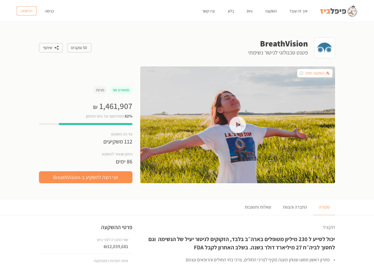374x266 pixels.
Task: Open the גיוס navigation item
Action: 250,11
